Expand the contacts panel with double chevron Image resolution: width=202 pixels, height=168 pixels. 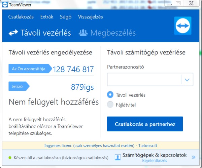click(193, 157)
